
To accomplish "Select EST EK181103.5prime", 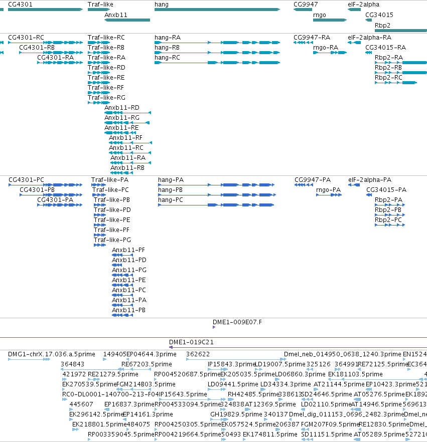I will [377, 379].
